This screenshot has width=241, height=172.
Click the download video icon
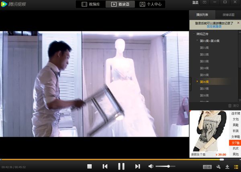[227, 167]
